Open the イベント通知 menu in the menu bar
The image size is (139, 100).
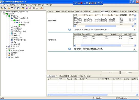tap(22, 5)
